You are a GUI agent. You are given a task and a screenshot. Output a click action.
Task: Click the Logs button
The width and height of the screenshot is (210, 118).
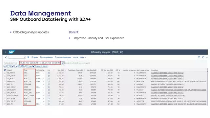pyautogui.click(x=29, y=66)
